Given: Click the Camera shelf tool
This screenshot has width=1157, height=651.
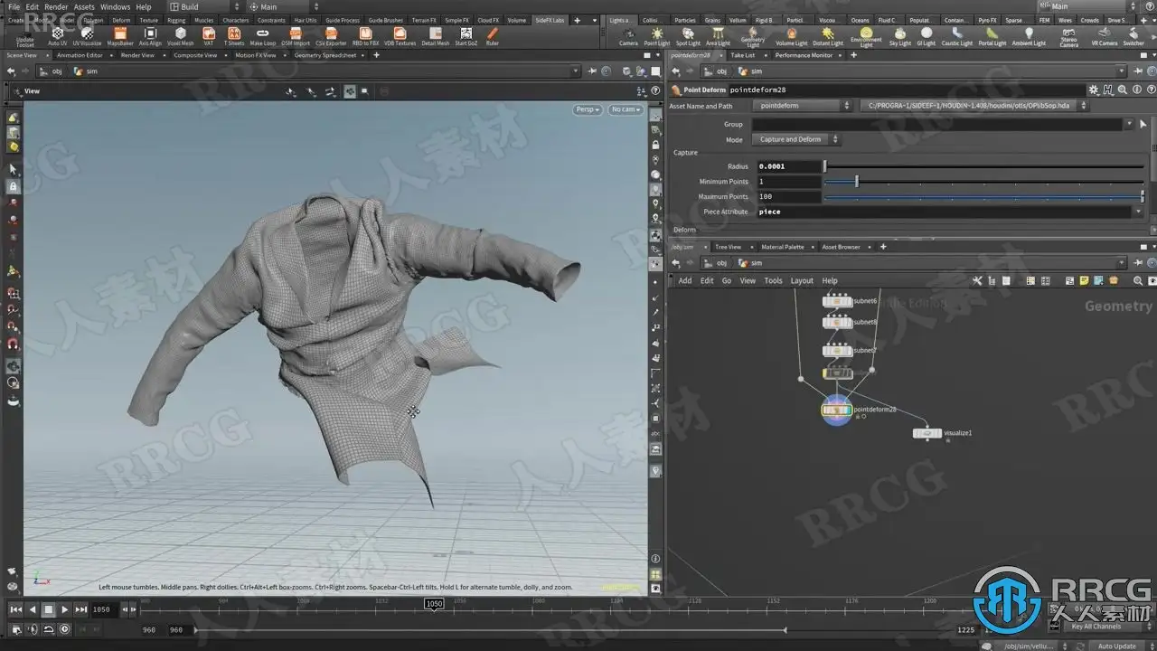Looking at the screenshot, I should pos(628,35).
